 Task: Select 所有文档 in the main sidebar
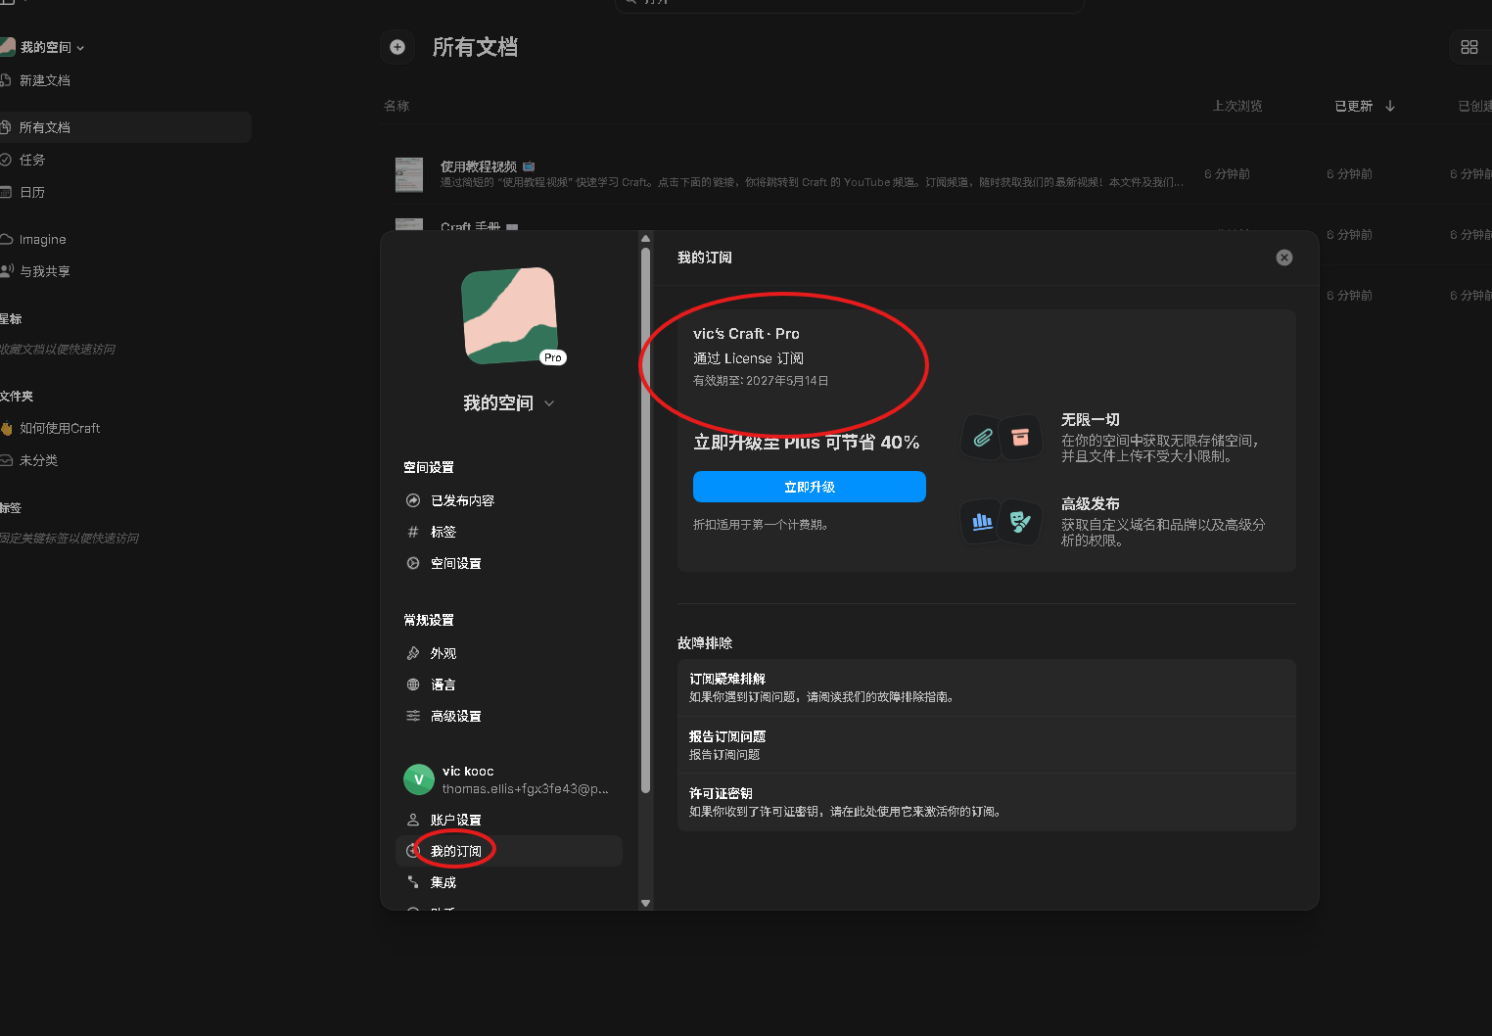tap(125, 127)
